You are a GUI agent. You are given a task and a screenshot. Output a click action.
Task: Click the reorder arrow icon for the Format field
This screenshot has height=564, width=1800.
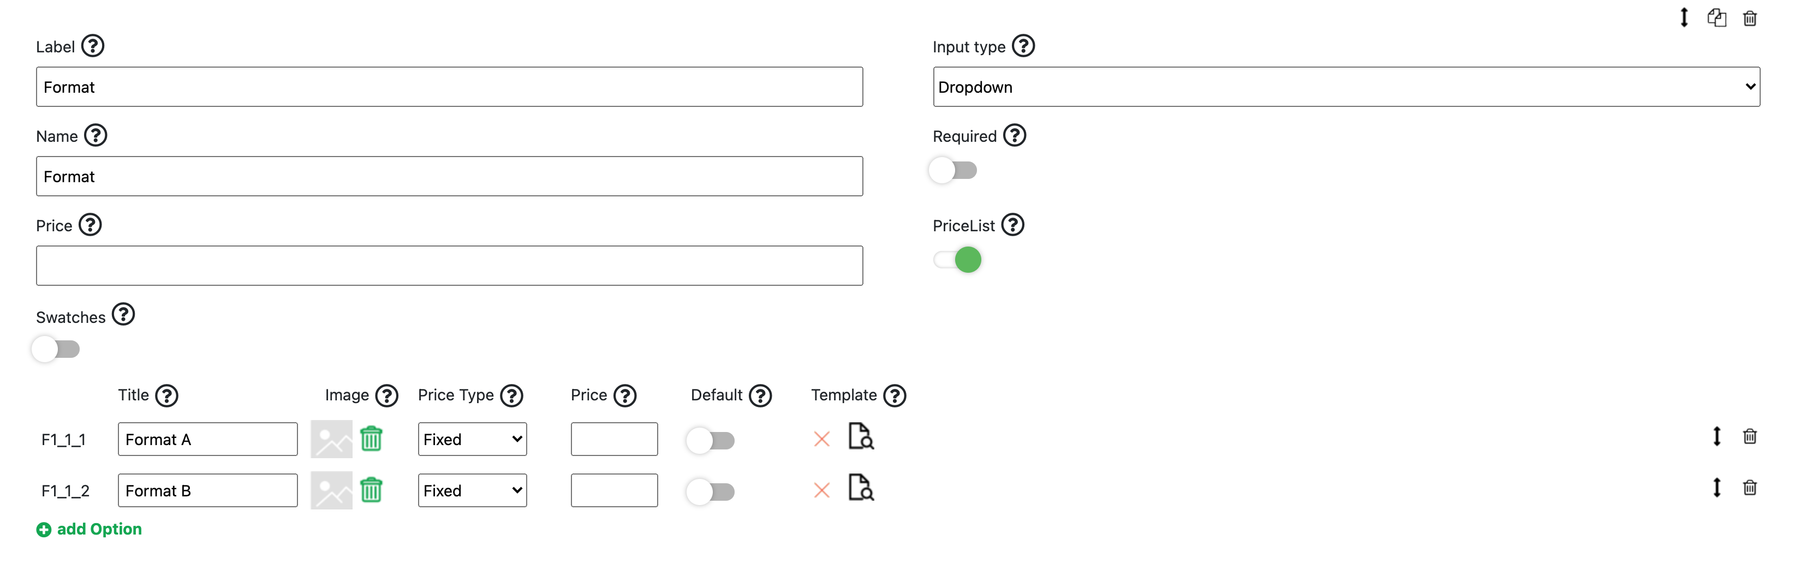(x=1683, y=18)
